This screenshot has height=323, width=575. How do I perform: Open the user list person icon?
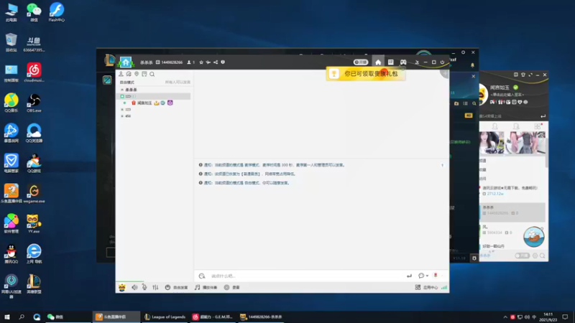[x=121, y=74]
